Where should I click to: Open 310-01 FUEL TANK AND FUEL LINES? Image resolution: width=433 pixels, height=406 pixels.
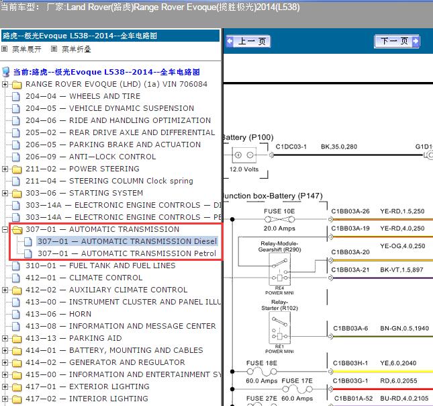(101, 266)
